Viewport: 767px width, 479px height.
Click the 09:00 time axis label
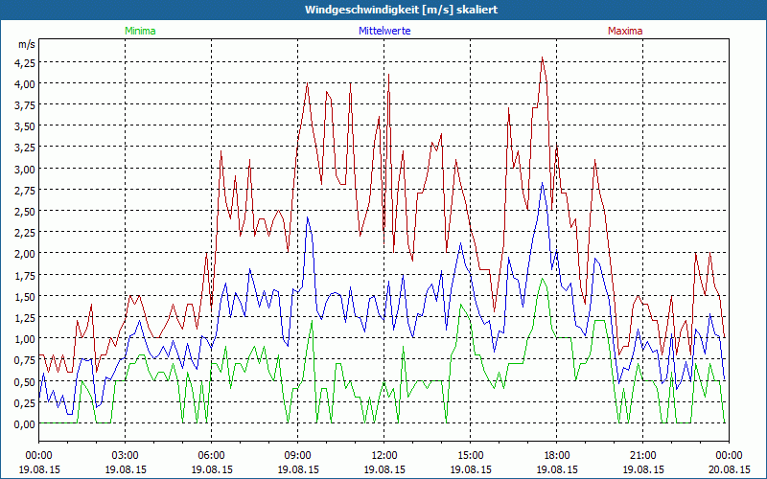click(298, 456)
